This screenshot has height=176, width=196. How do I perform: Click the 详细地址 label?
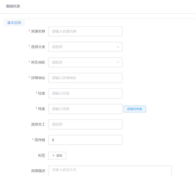point(38,78)
